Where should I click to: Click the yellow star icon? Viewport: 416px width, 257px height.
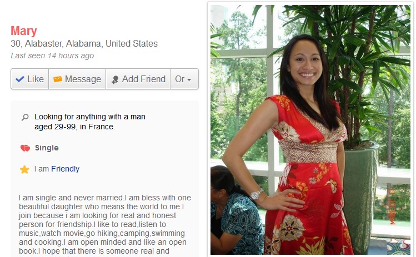click(x=24, y=169)
